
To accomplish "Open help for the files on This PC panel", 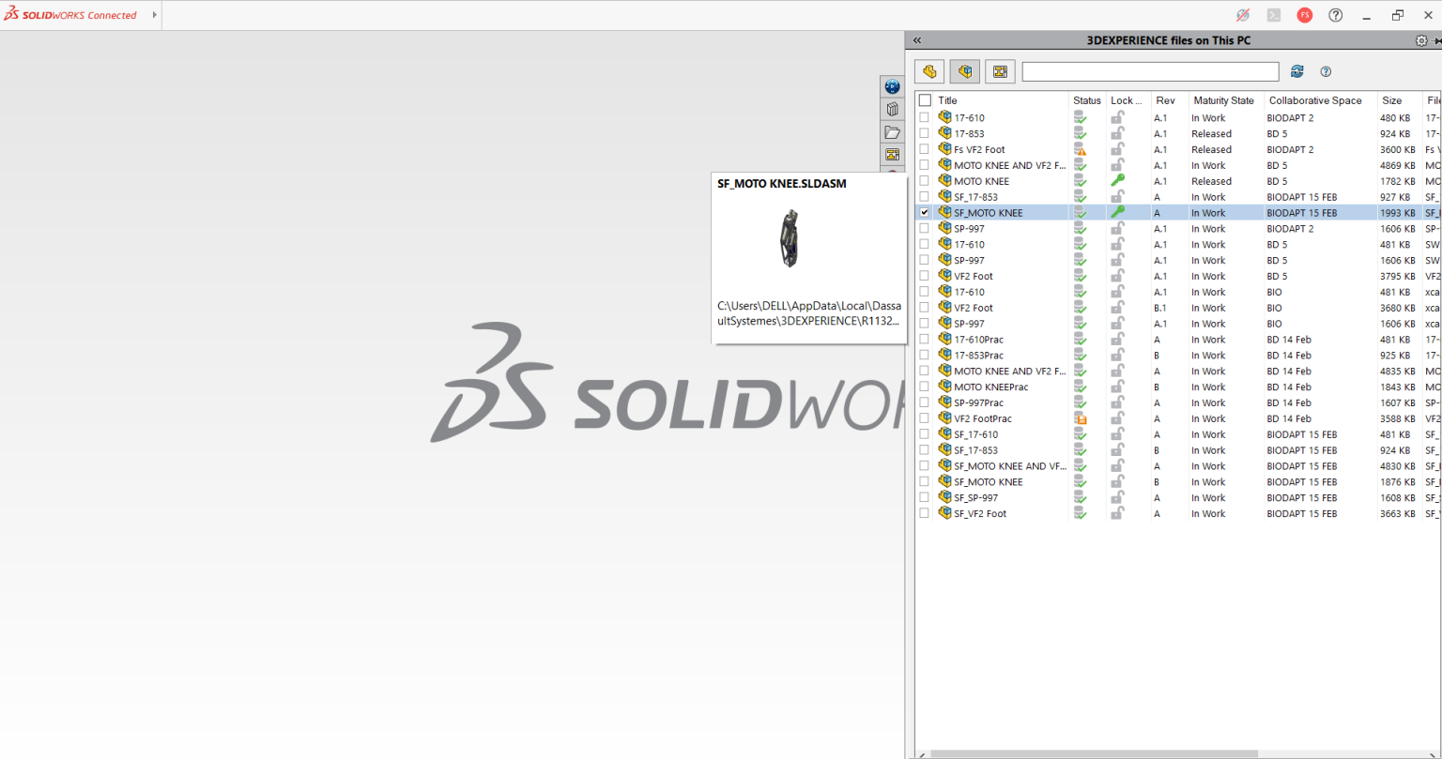I will [x=1326, y=71].
